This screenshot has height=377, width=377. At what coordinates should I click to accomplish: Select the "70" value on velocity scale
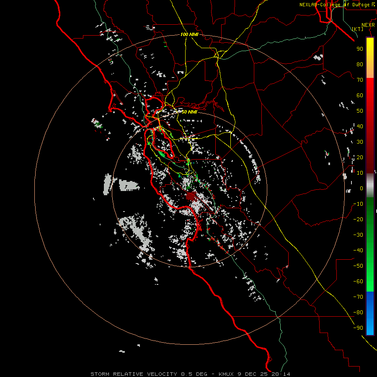[360, 80]
